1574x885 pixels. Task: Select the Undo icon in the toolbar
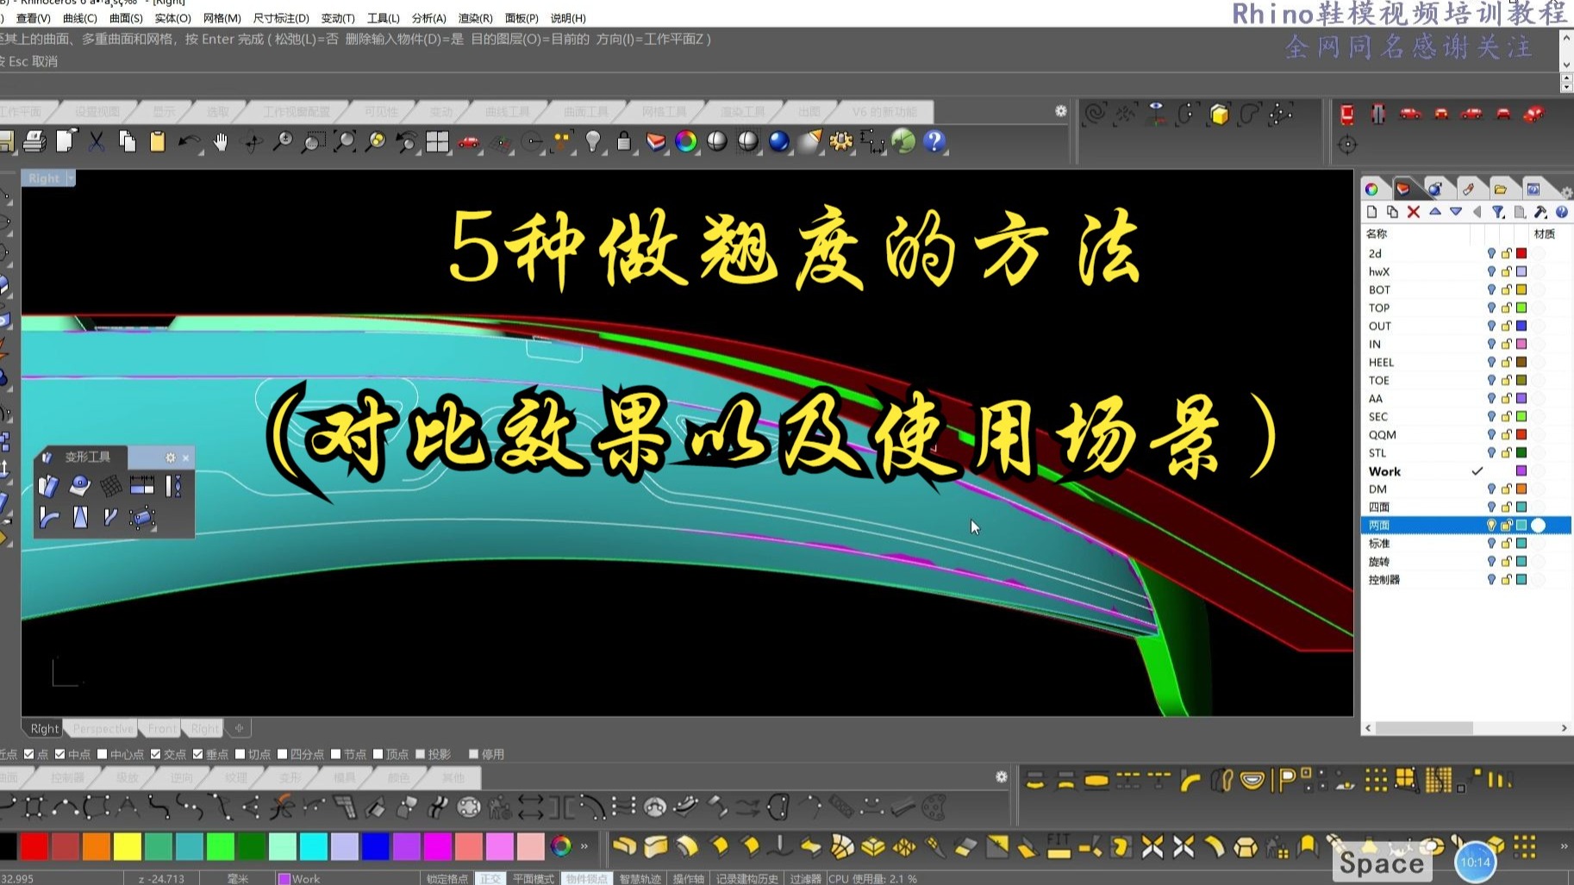pyautogui.click(x=188, y=142)
